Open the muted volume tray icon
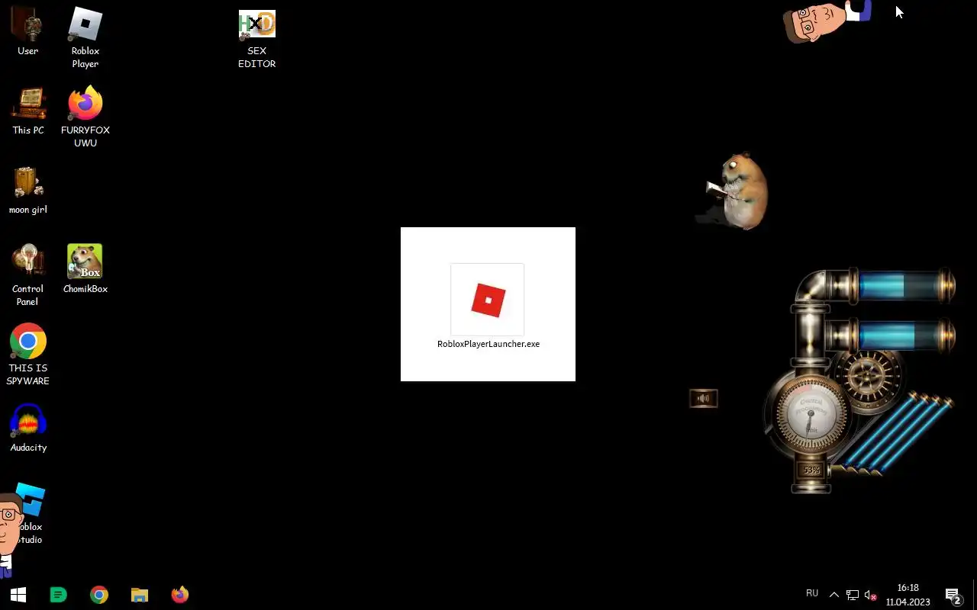Screen dimensions: 977x610 [870, 595]
